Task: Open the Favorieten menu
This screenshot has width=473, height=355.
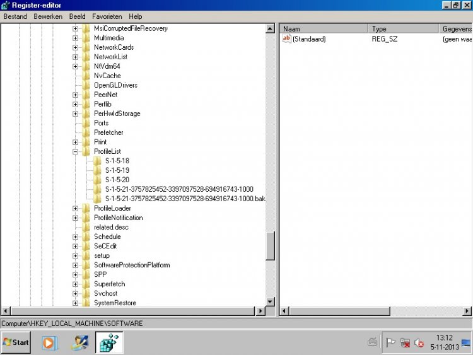Action: [x=107, y=16]
